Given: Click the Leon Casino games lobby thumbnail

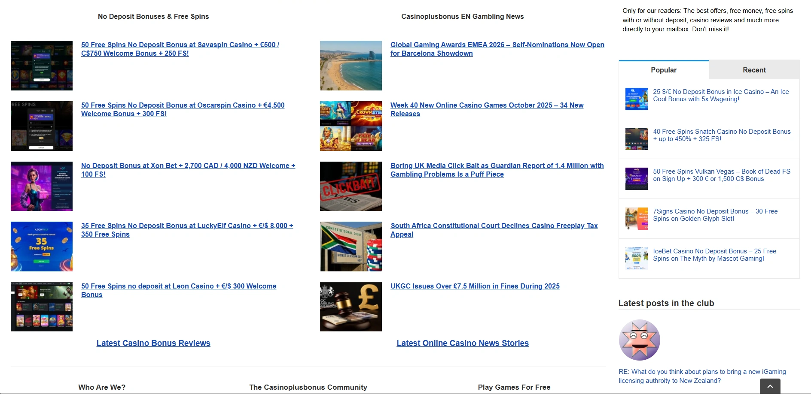Looking at the screenshot, I should (42, 307).
